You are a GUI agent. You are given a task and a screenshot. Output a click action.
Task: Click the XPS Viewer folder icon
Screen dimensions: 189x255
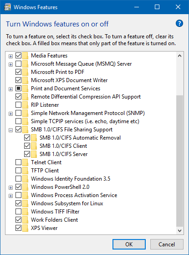click(26, 228)
